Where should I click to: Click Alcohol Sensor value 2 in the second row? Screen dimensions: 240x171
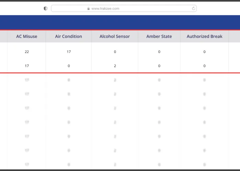tap(115, 66)
